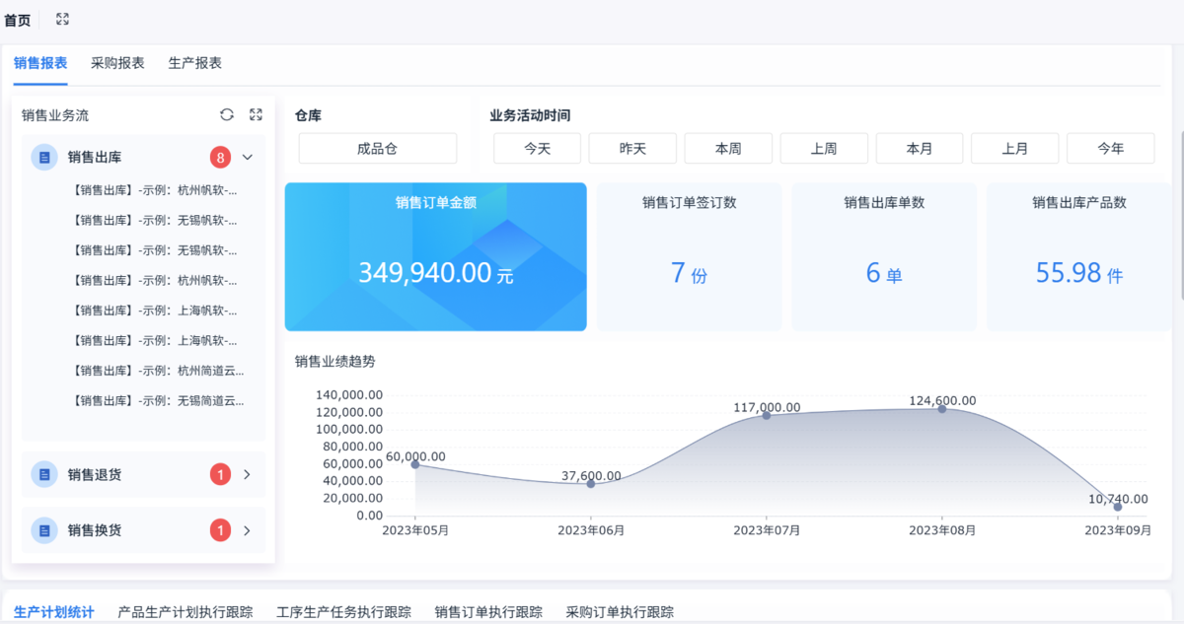Open the 采购订单执行跟踪 tab

(620, 612)
